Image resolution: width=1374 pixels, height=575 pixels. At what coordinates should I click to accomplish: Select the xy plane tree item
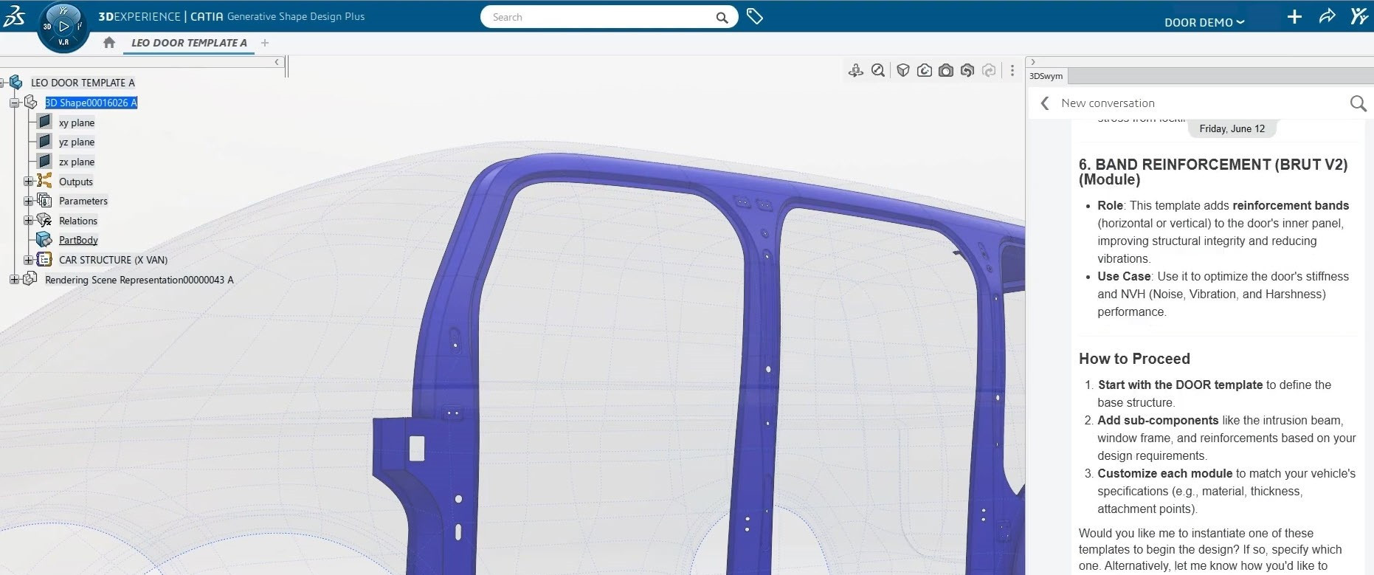(77, 123)
